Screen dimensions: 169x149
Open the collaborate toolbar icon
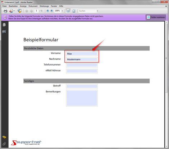click(x=11, y=11)
